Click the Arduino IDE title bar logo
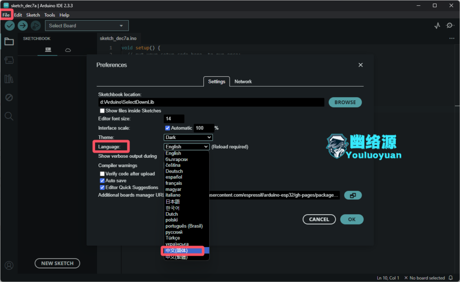This screenshot has width=460, height=282. pyautogui.click(x=6, y=5)
